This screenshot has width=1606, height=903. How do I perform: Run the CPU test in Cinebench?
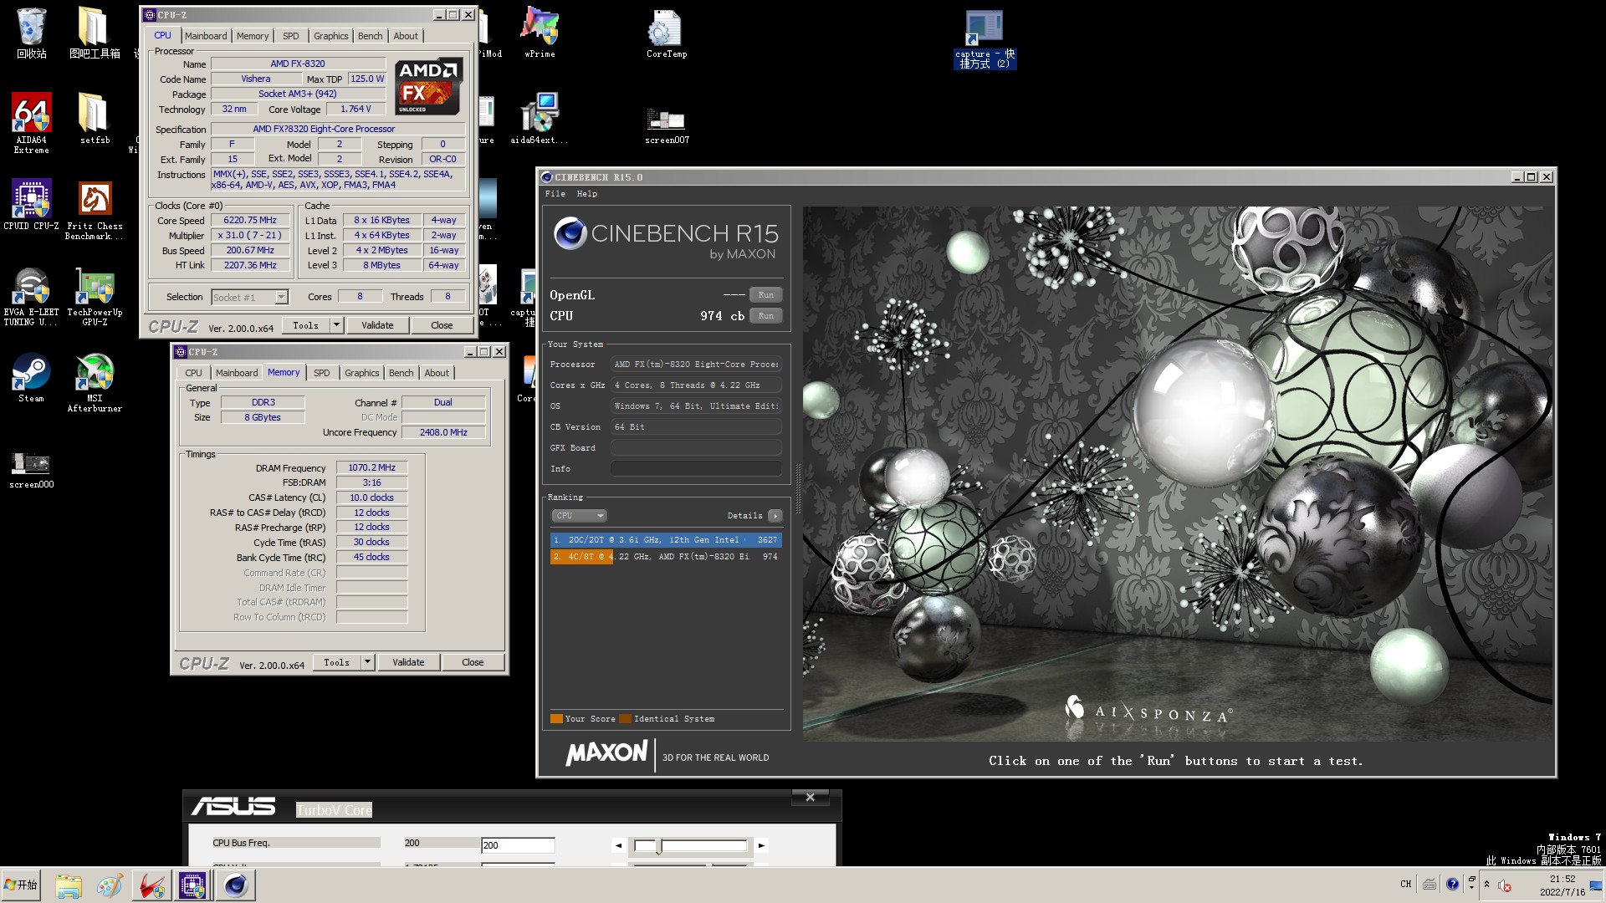click(x=765, y=316)
